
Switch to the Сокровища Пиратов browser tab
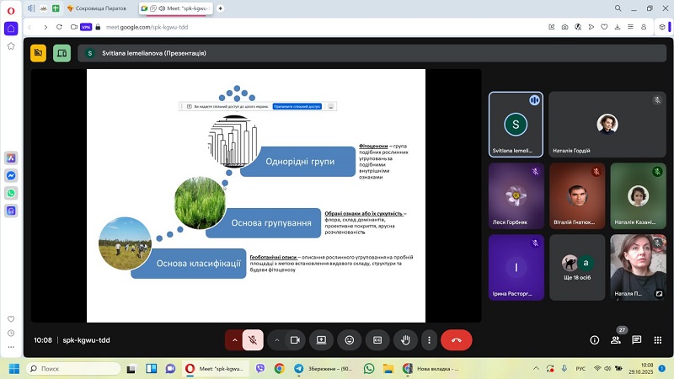click(93, 8)
